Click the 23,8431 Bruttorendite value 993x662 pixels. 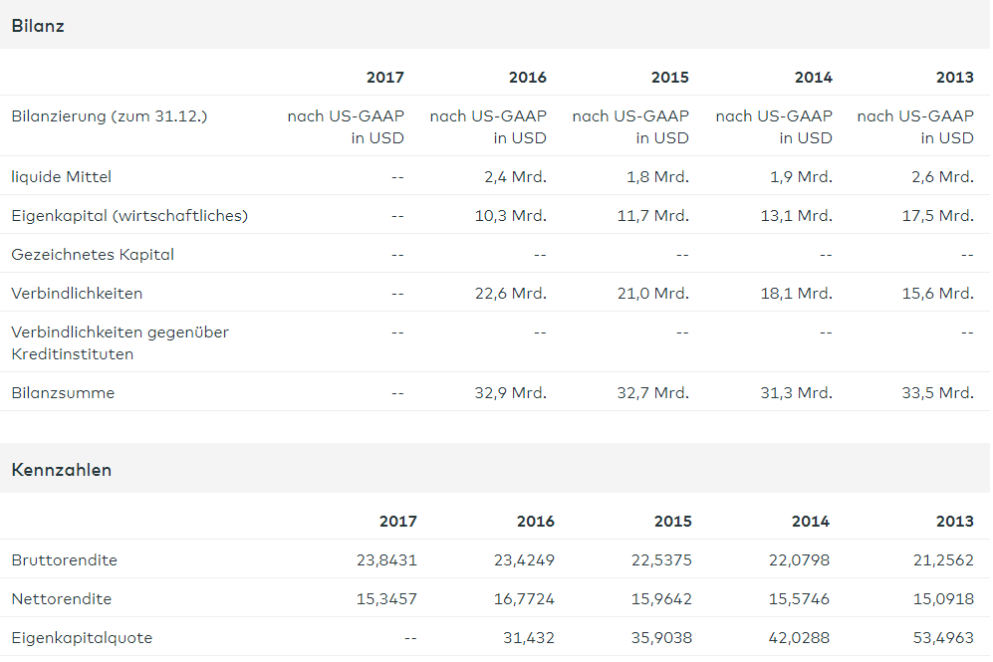click(x=386, y=559)
